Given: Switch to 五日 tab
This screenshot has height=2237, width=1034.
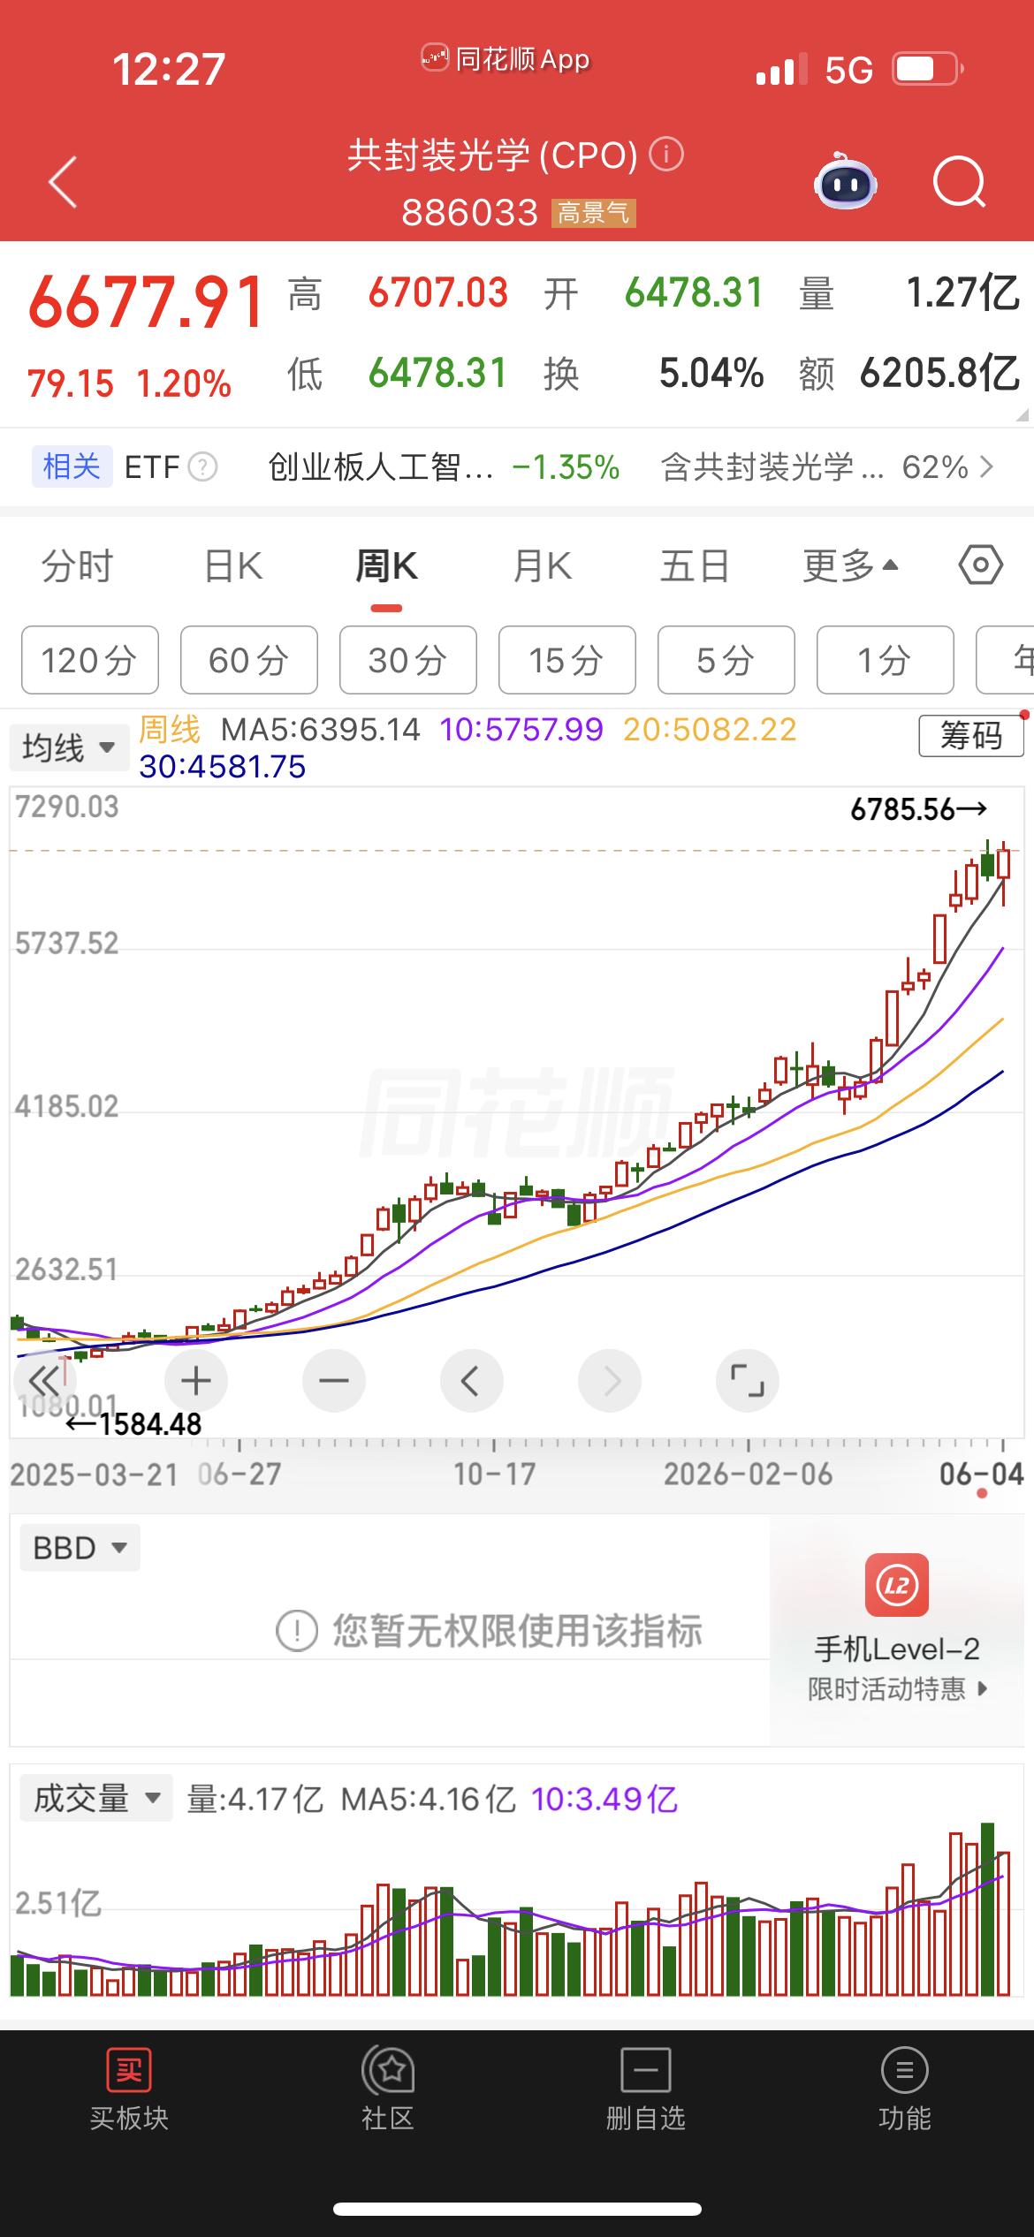Looking at the screenshot, I should coord(695,565).
